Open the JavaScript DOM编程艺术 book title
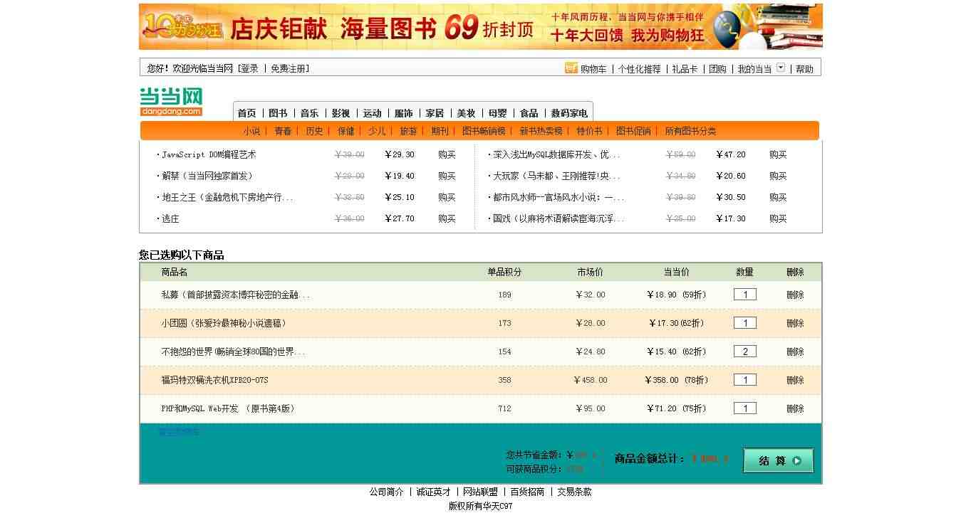This screenshot has height=513, width=961. tap(209, 154)
